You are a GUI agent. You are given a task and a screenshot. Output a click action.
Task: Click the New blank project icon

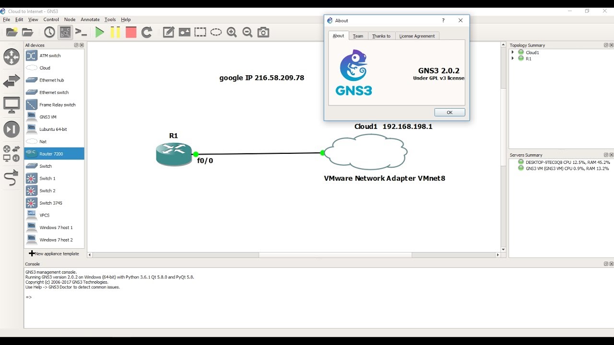coord(12,32)
